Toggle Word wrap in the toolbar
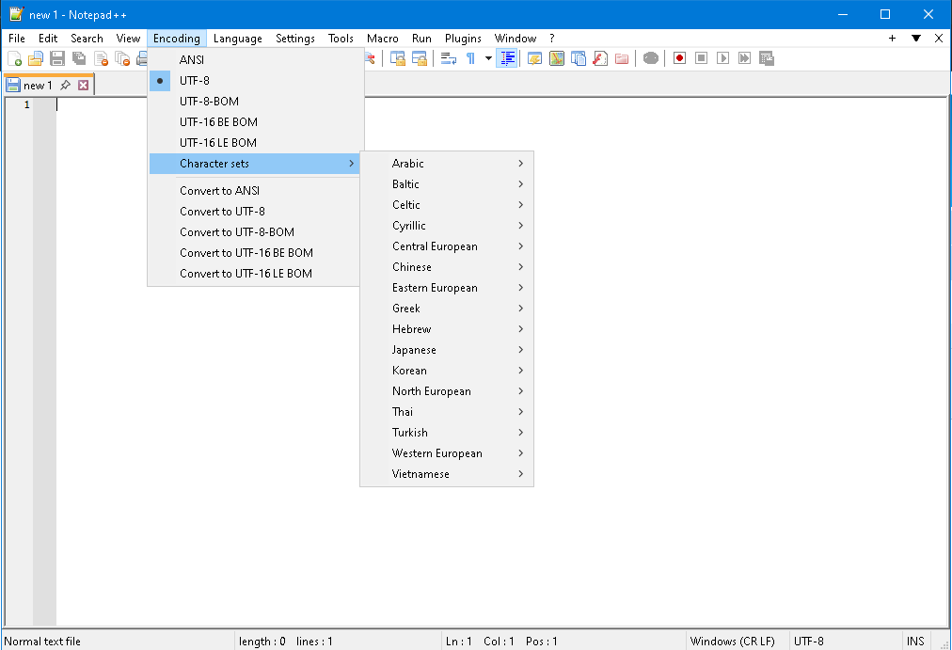This screenshot has width=952, height=650. click(449, 58)
